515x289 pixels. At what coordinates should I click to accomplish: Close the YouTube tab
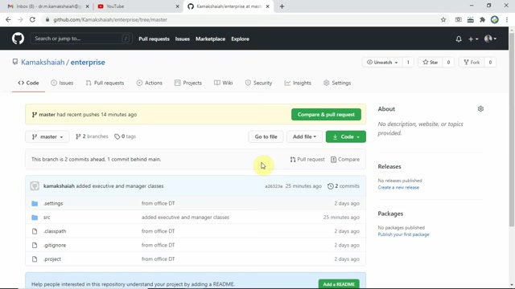click(x=177, y=6)
